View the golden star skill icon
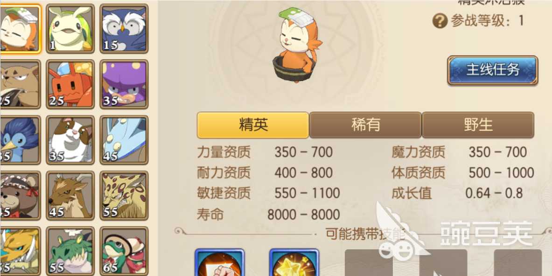The image size is (552, 276). [294, 263]
